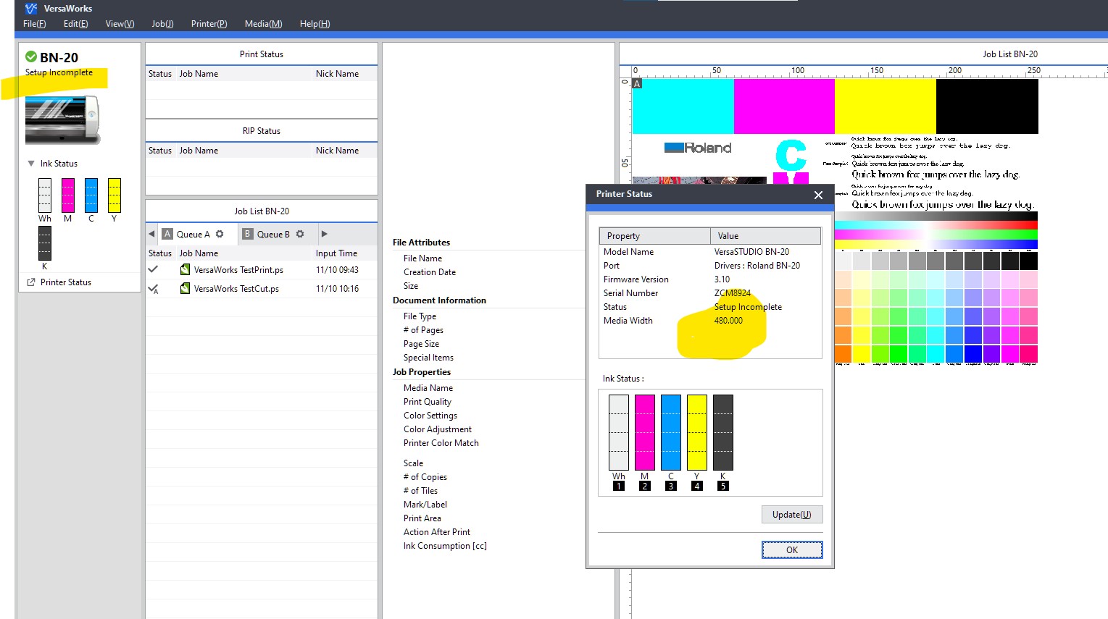Click the Color Adjustment property
Image resolution: width=1108 pixels, height=619 pixels.
coord(438,429)
